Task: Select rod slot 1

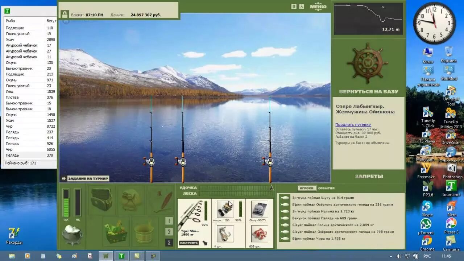Action: (169, 221)
